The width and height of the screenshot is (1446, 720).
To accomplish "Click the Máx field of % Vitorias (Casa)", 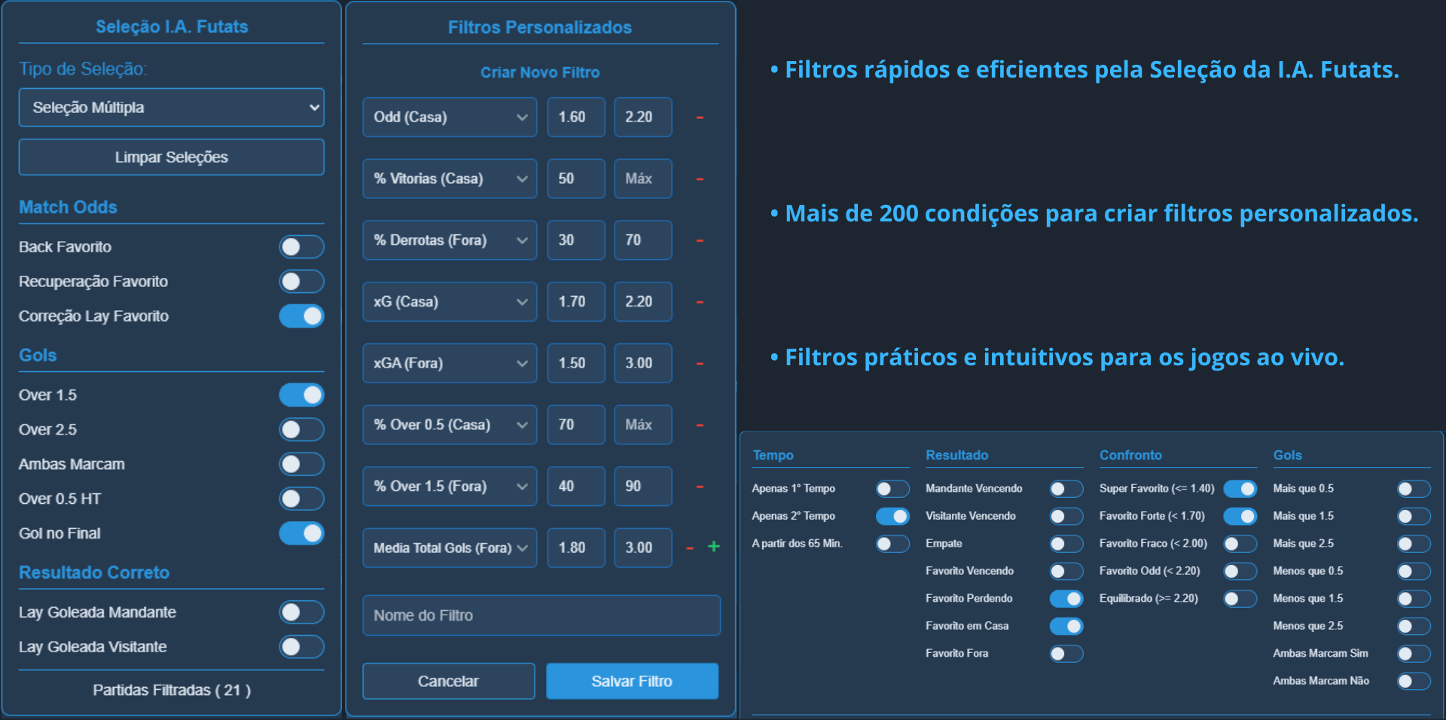I will 643,179.
